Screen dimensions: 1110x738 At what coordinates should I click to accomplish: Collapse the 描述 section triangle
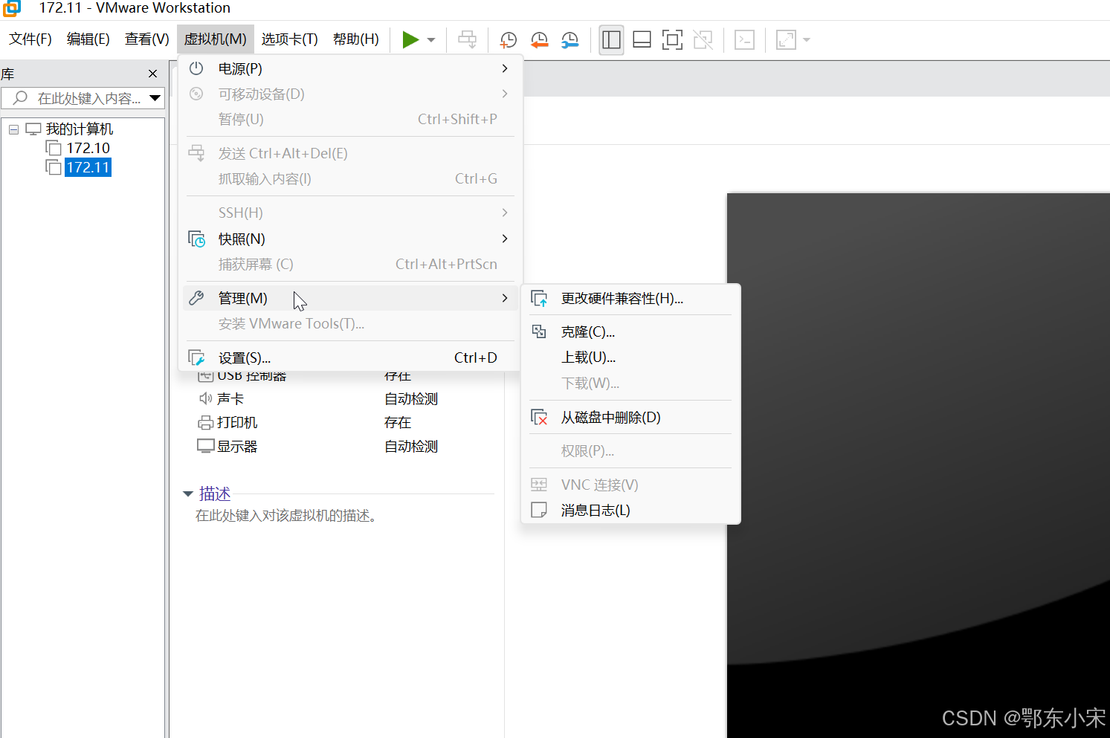click(188, 494)
